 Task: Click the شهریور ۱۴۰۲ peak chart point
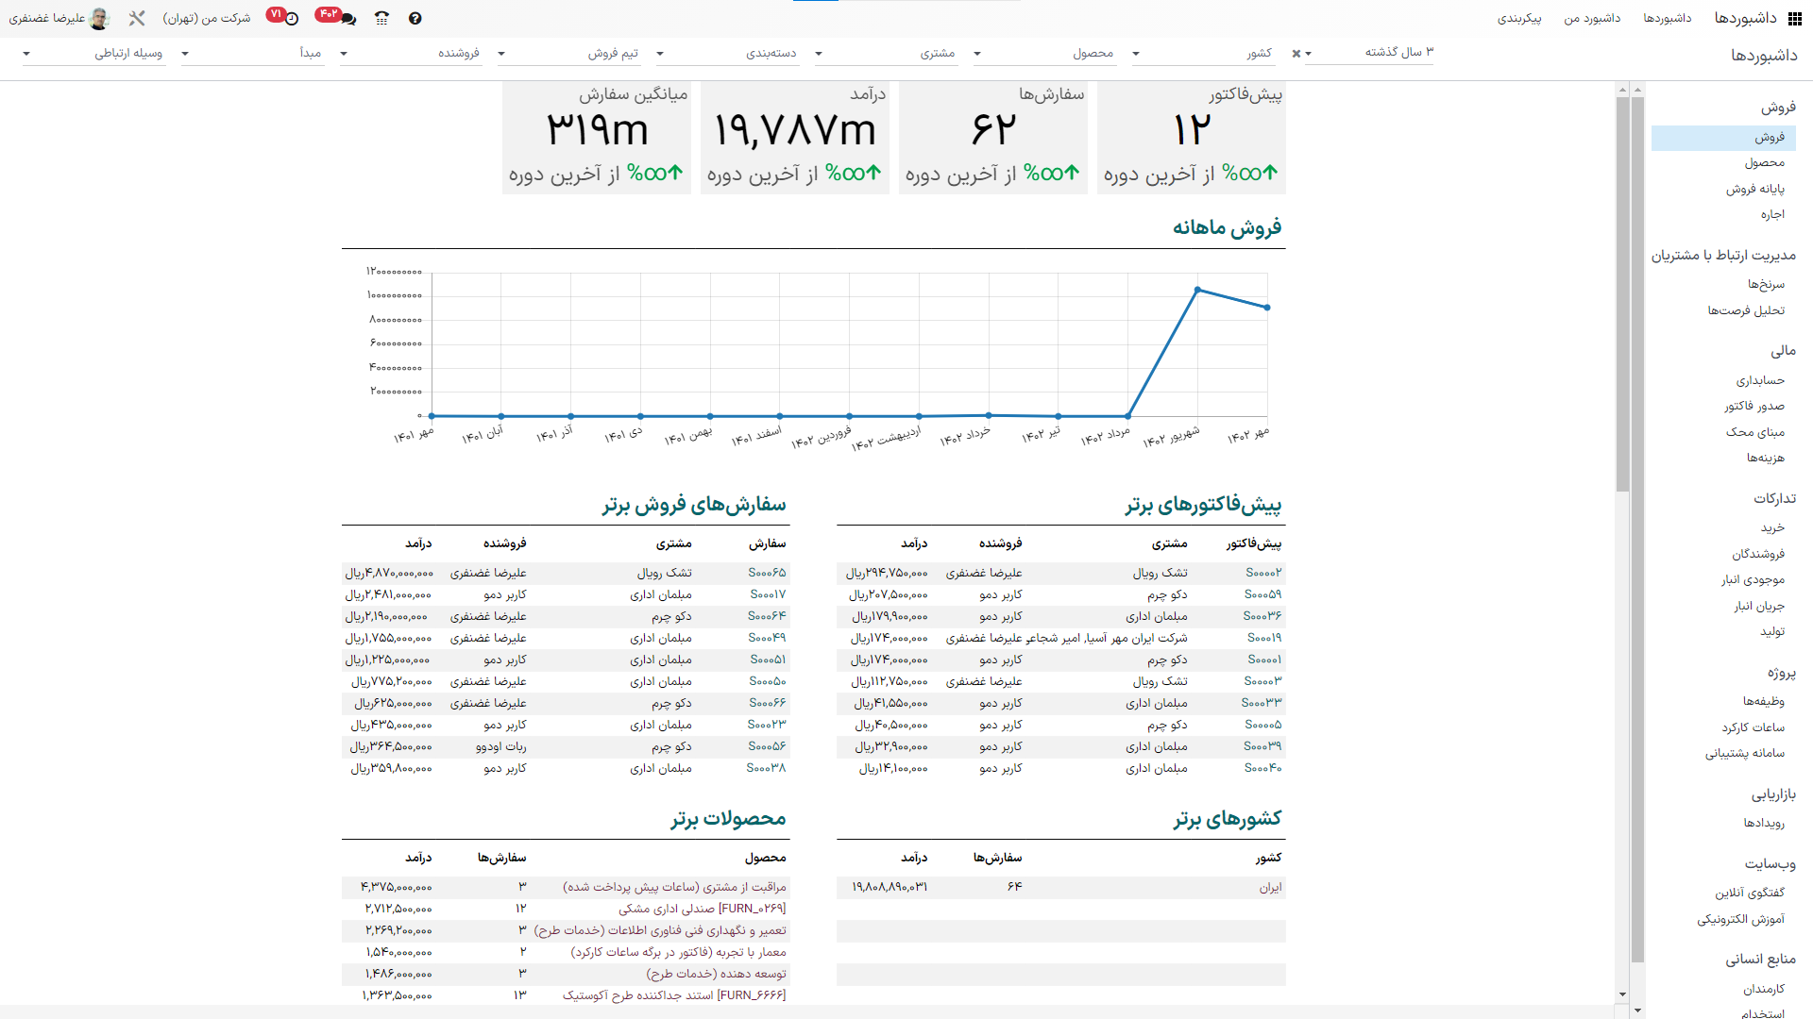point(1197,290)
